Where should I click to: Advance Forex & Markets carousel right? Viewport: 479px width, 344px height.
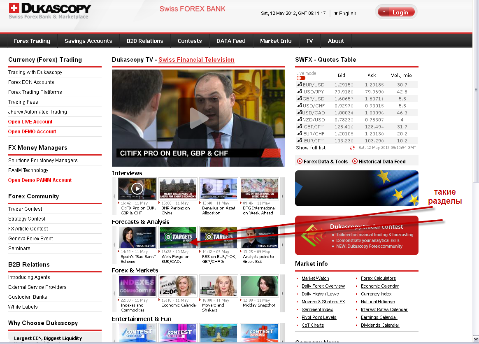coord(282,293)
